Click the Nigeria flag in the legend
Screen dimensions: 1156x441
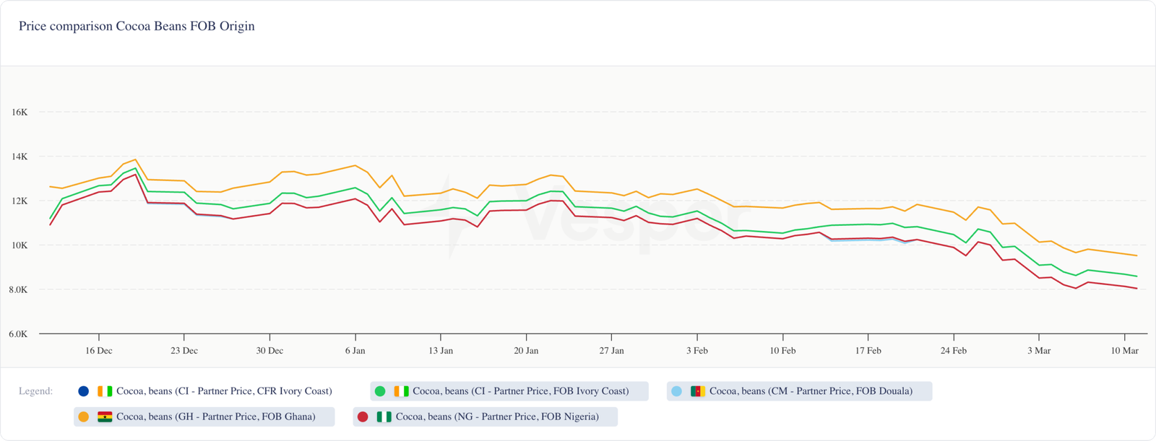tap(384, 416)
